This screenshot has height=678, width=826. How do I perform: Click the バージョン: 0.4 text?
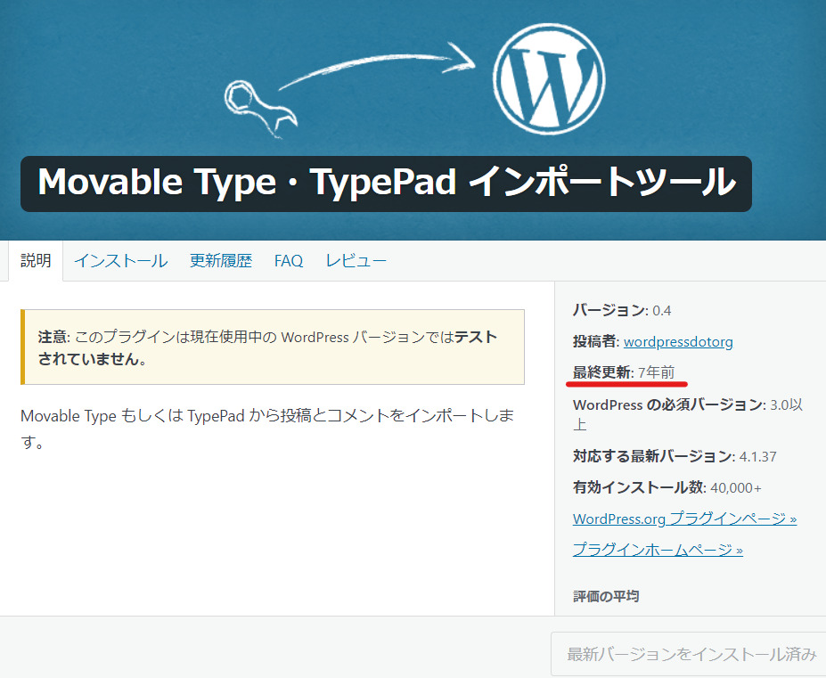622,310
